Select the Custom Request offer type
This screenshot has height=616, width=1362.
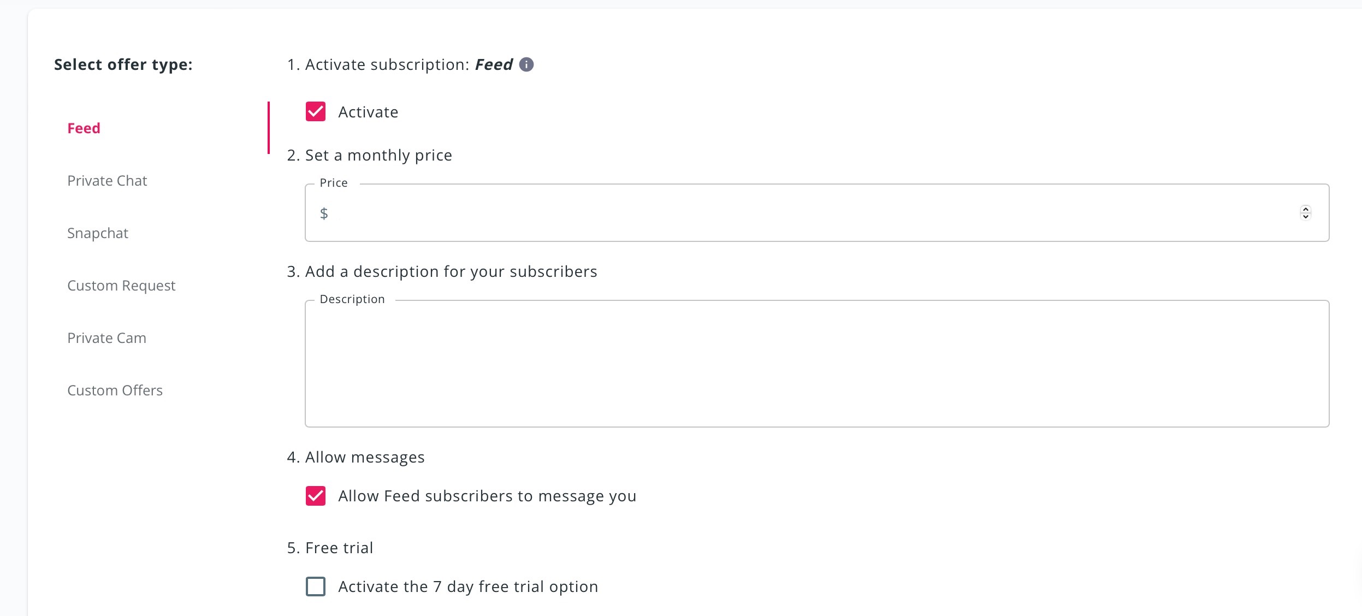[121, 286]
